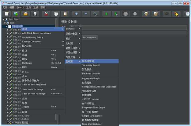Open the 运行 menu
The width and height of the screenshot is (191, 126).
28,7
